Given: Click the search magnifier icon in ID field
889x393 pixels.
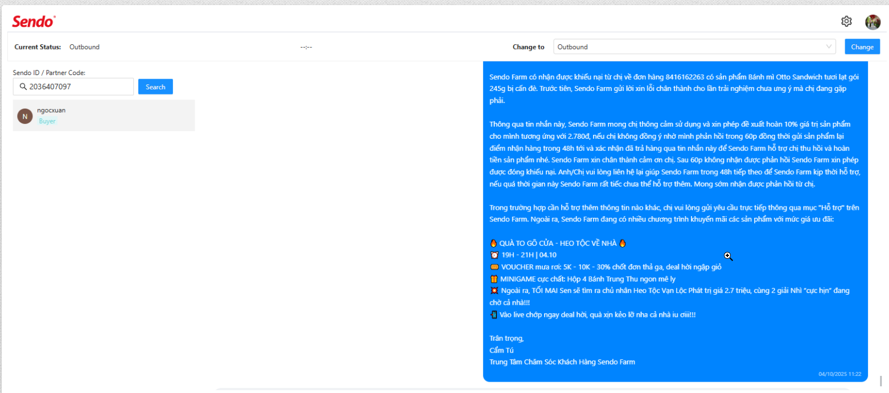Looking at the screenshot, I should [23, 87].
